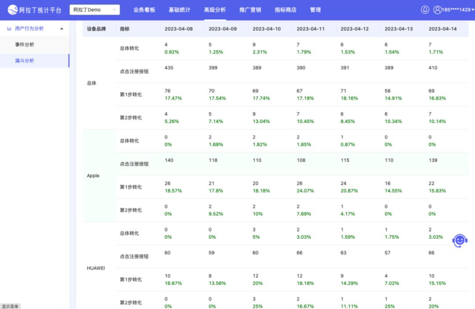Open the floating customer service chat icon
475x309 pixels.
459,240
